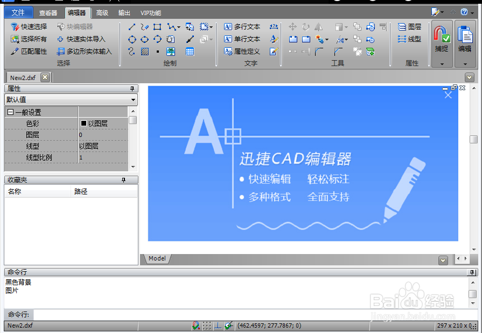
Task: Click Quick Entity Import (快速实体导入)
Action: [x=81, y=39]
